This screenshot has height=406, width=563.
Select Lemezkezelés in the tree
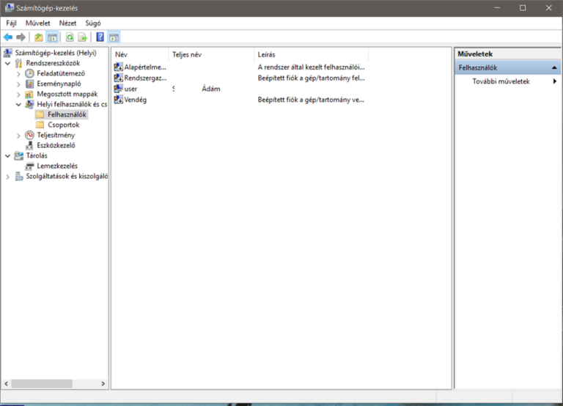point(57,166)
